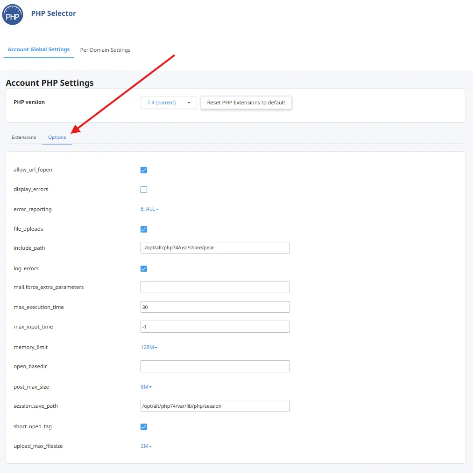Turn off short_open_tag checkbox

point(144,427)
